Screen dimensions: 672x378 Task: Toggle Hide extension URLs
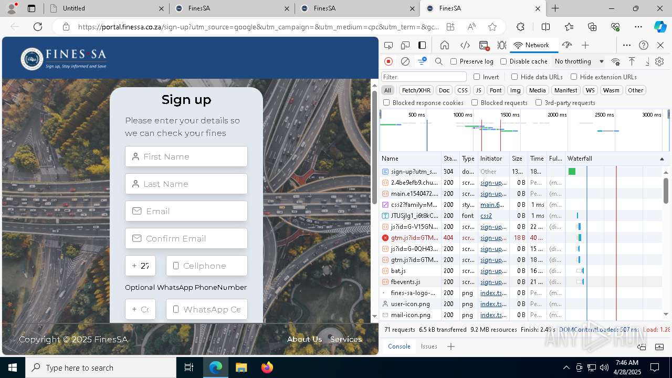tap(574, 77)
